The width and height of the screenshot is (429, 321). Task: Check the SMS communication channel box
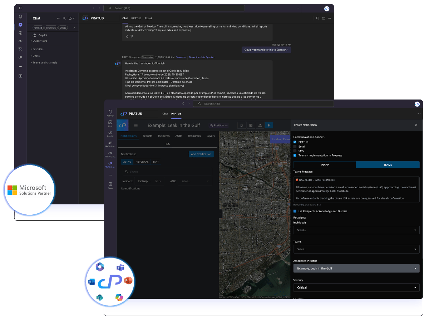(x=295, y=151)
